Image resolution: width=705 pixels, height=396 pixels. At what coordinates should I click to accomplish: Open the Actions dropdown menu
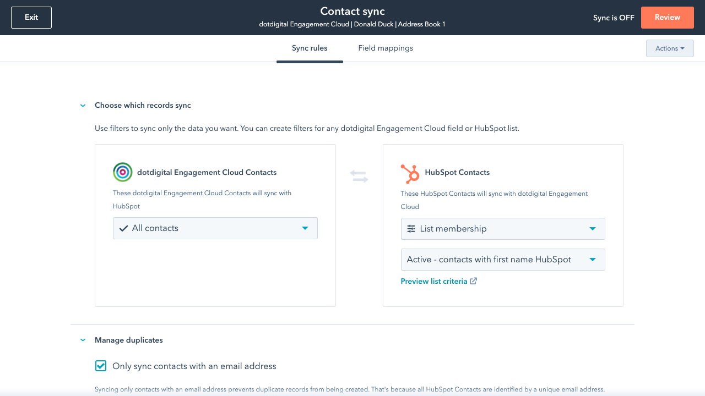click(670, 48)
